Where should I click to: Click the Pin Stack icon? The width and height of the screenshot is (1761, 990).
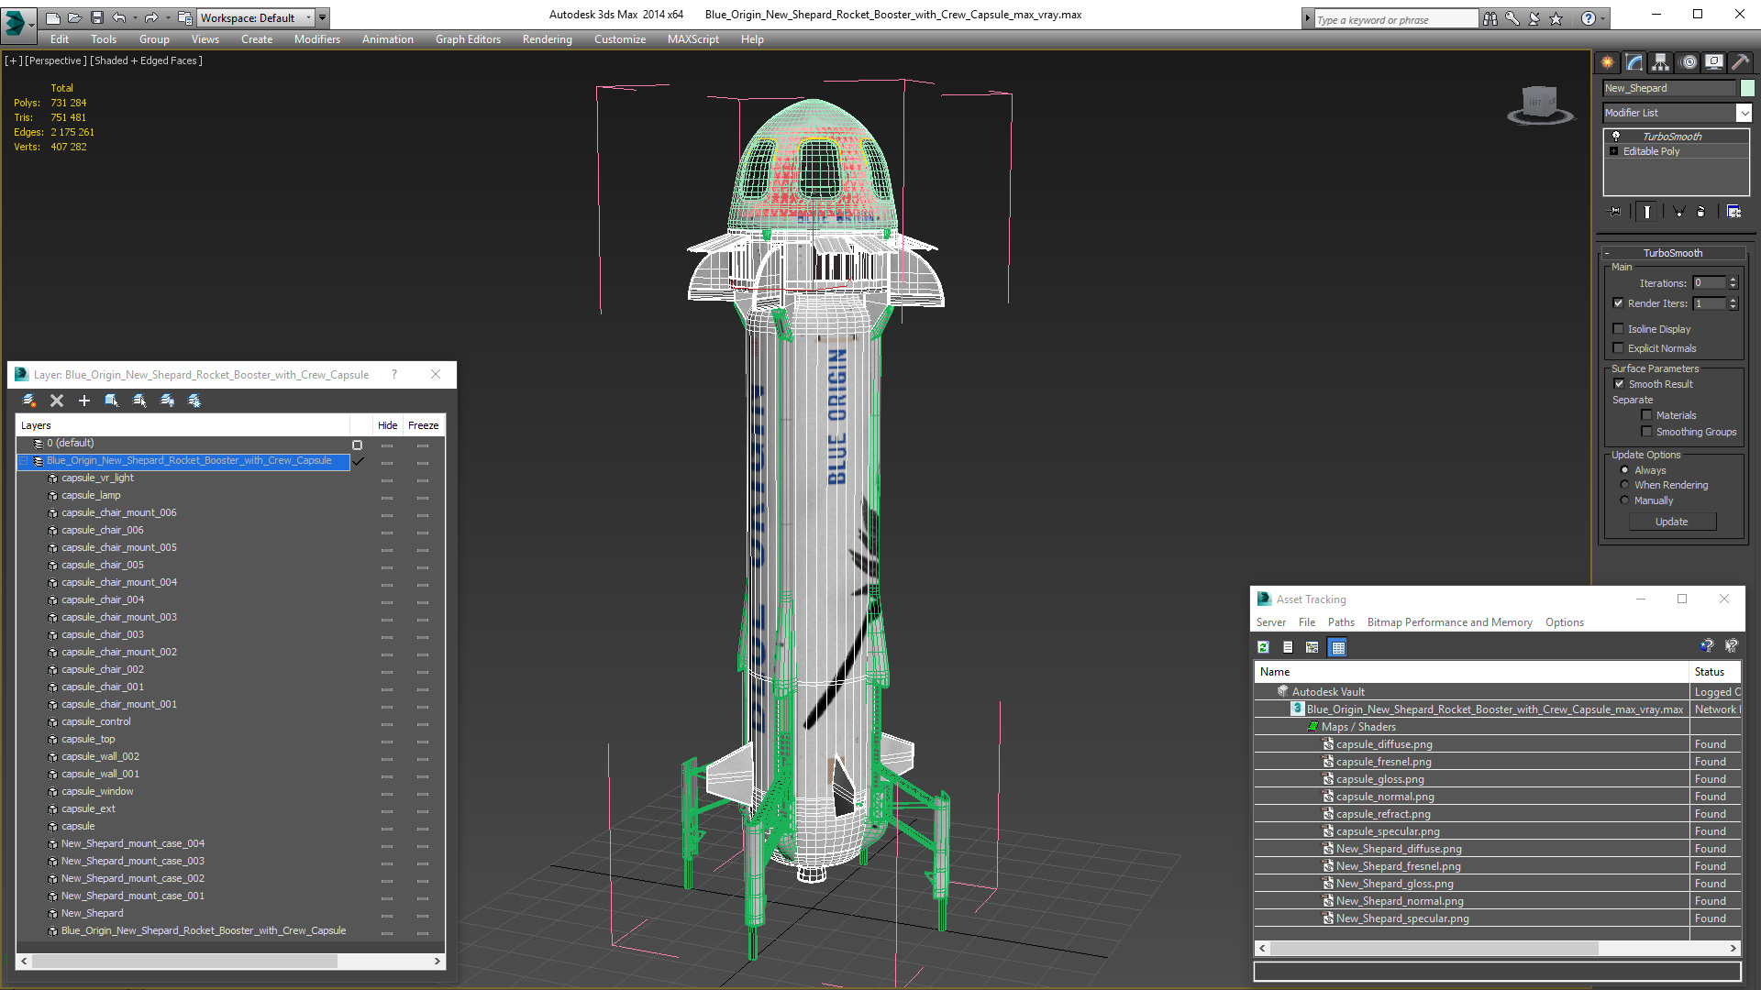[x=1615, y=212]
